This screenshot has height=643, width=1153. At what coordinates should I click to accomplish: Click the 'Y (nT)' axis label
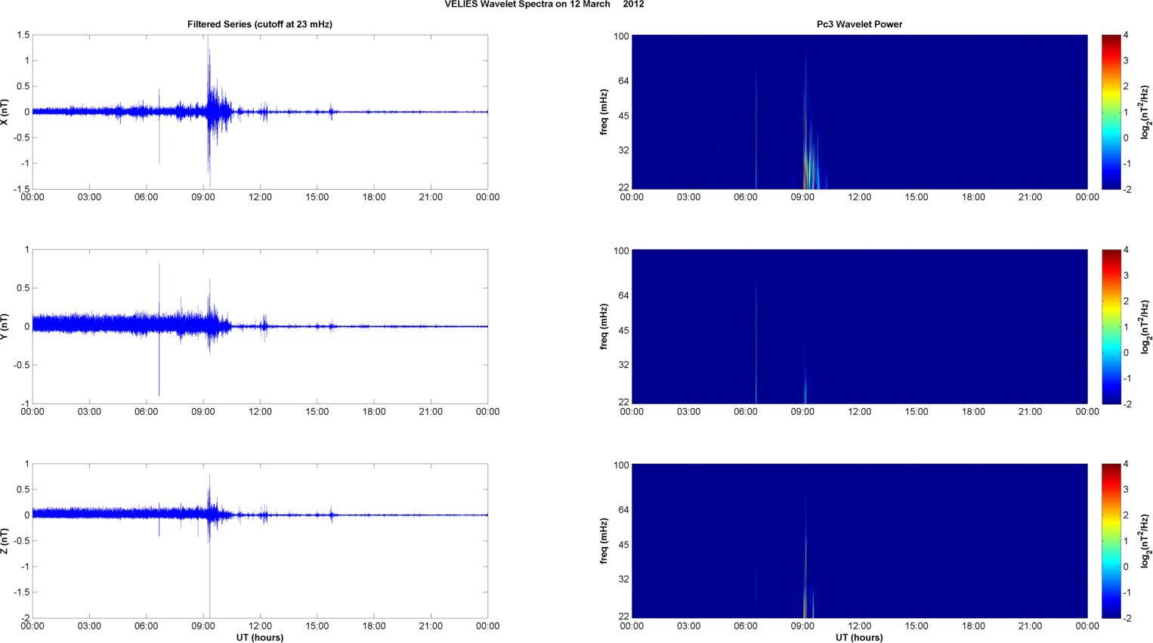(5, 326)
